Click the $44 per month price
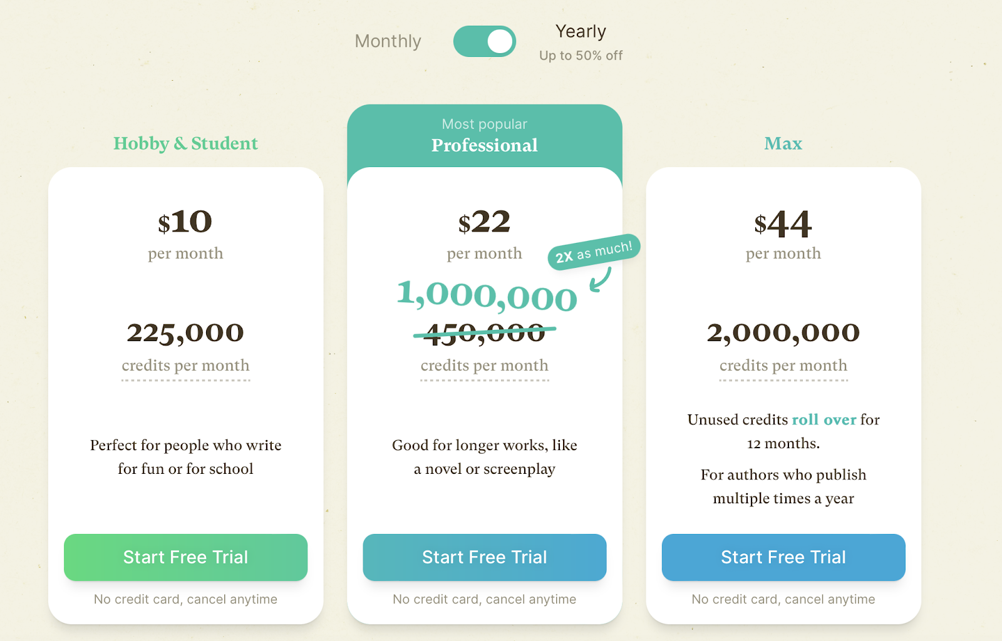The height and width of the screenshot is (641, 1002). tap(783, 224)
